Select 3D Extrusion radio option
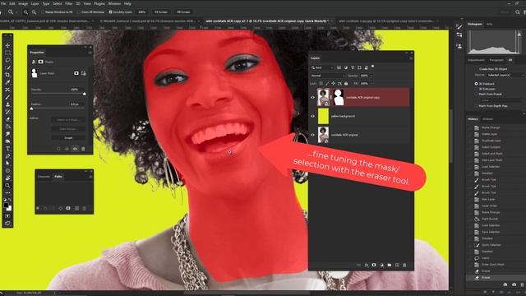 click(476, 89)
